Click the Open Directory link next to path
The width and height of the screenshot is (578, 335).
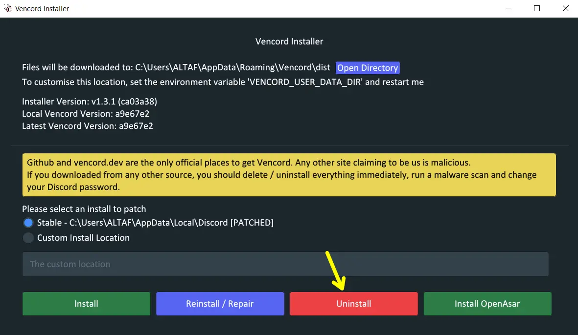[368, 67]
